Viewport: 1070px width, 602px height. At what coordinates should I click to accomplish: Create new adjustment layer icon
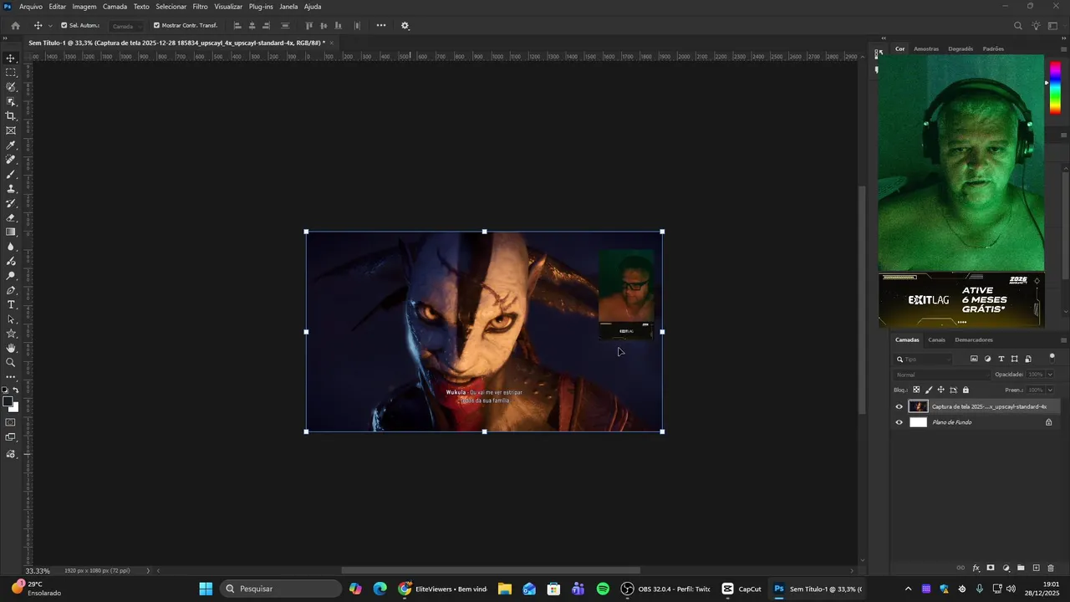[1006, 569]
